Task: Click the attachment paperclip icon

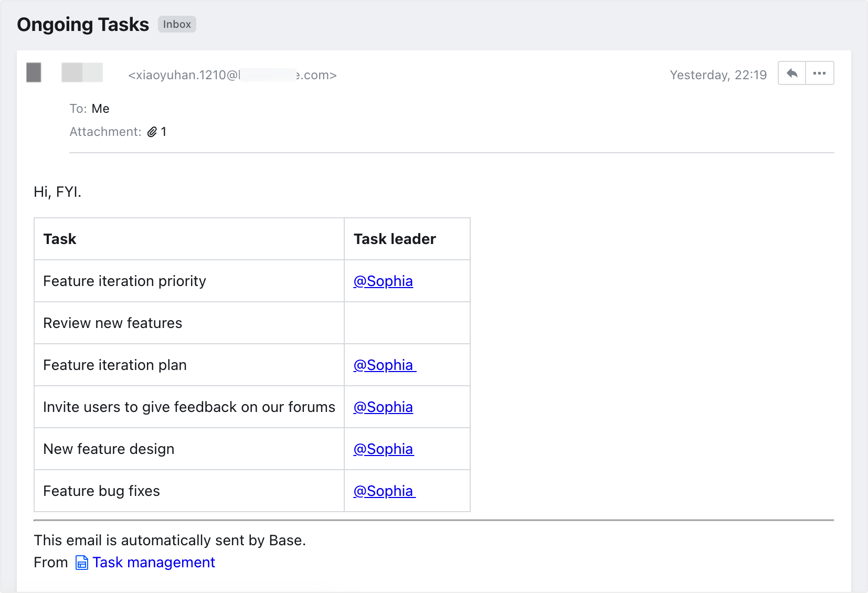Action: [x=152, y=132]
